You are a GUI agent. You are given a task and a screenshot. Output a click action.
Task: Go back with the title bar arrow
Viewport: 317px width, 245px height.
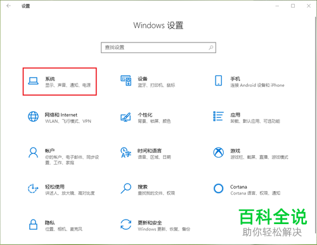[x=9, y=6]
